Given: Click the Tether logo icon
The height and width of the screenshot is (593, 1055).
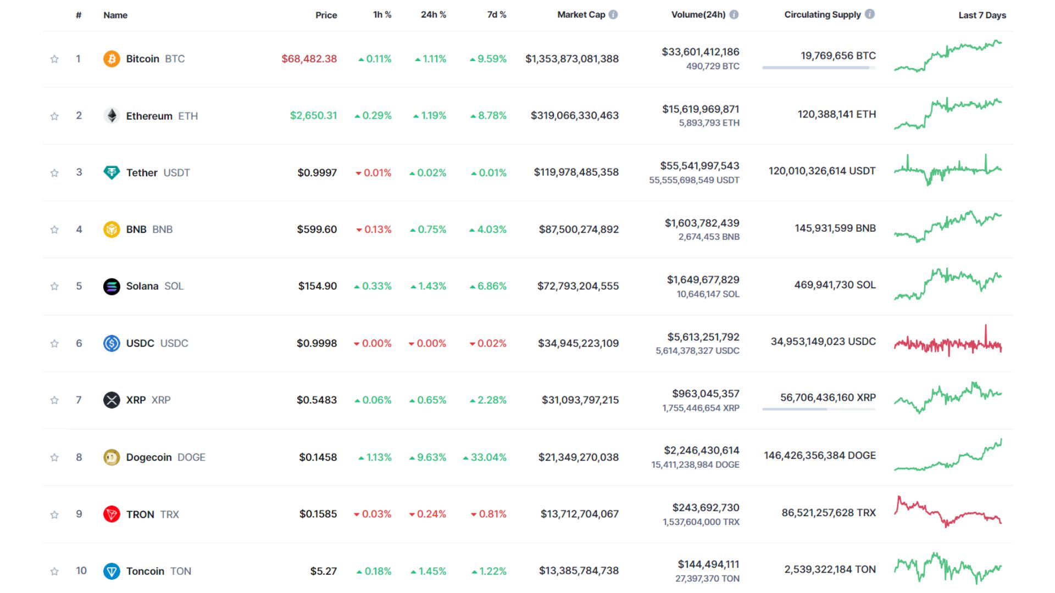Looking at the screenshot, I should pos(112,172).
